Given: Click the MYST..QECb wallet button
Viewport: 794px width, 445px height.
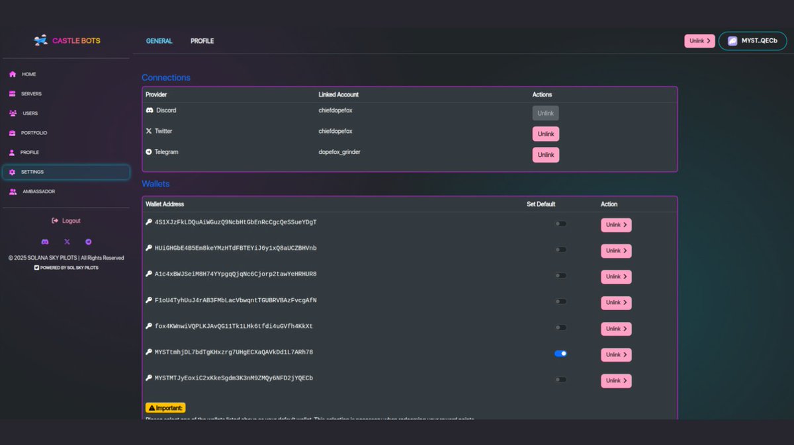Looking at the screenshot, I should [753, 41].
